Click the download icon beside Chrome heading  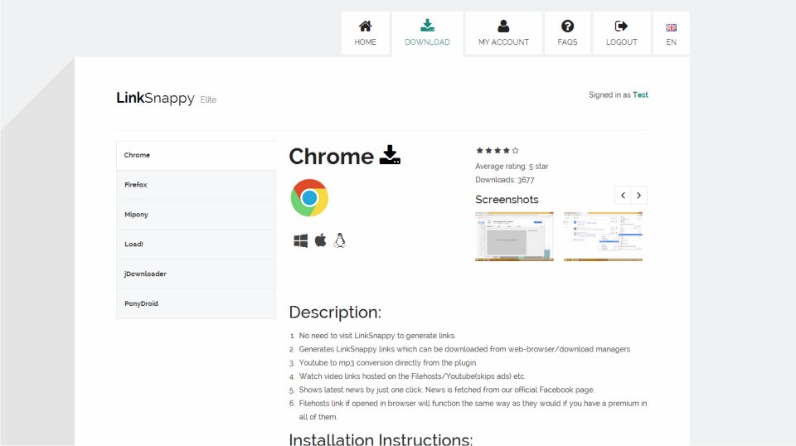(x=390, y=155)
